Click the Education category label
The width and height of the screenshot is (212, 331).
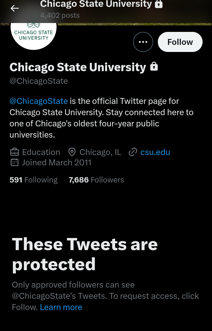41,152
